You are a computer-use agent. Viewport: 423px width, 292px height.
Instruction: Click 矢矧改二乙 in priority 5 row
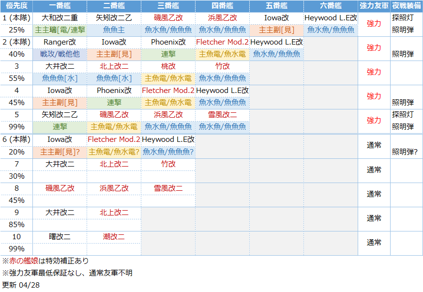[60, 115]
